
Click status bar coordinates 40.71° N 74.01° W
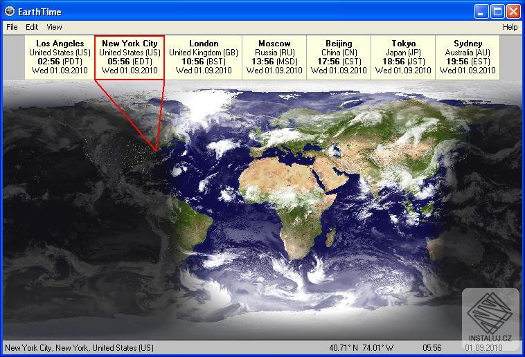point(361,348)
